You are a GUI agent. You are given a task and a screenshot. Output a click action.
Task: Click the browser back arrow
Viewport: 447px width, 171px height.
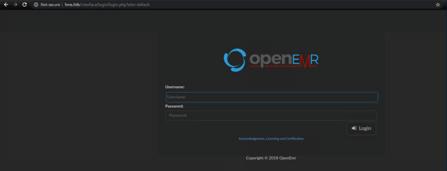pos(6,4)
